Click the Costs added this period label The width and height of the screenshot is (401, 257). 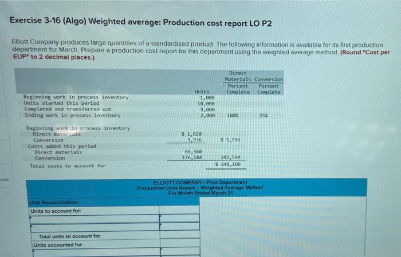pyautogui.click(x=62, y=147)
